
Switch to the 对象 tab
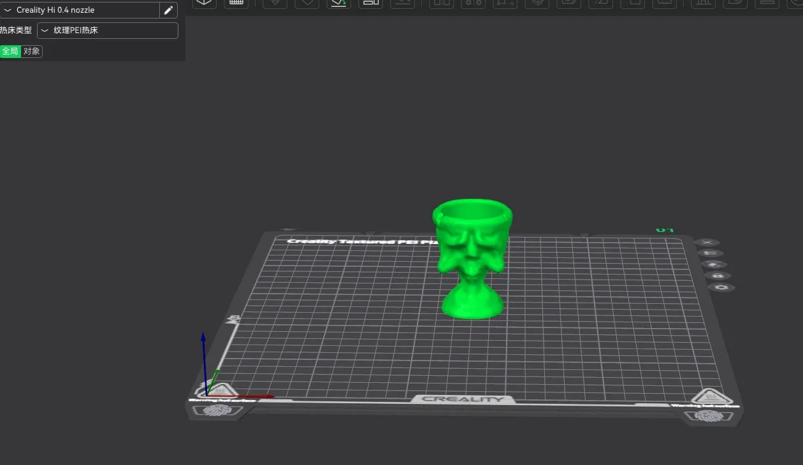point(31,52)
